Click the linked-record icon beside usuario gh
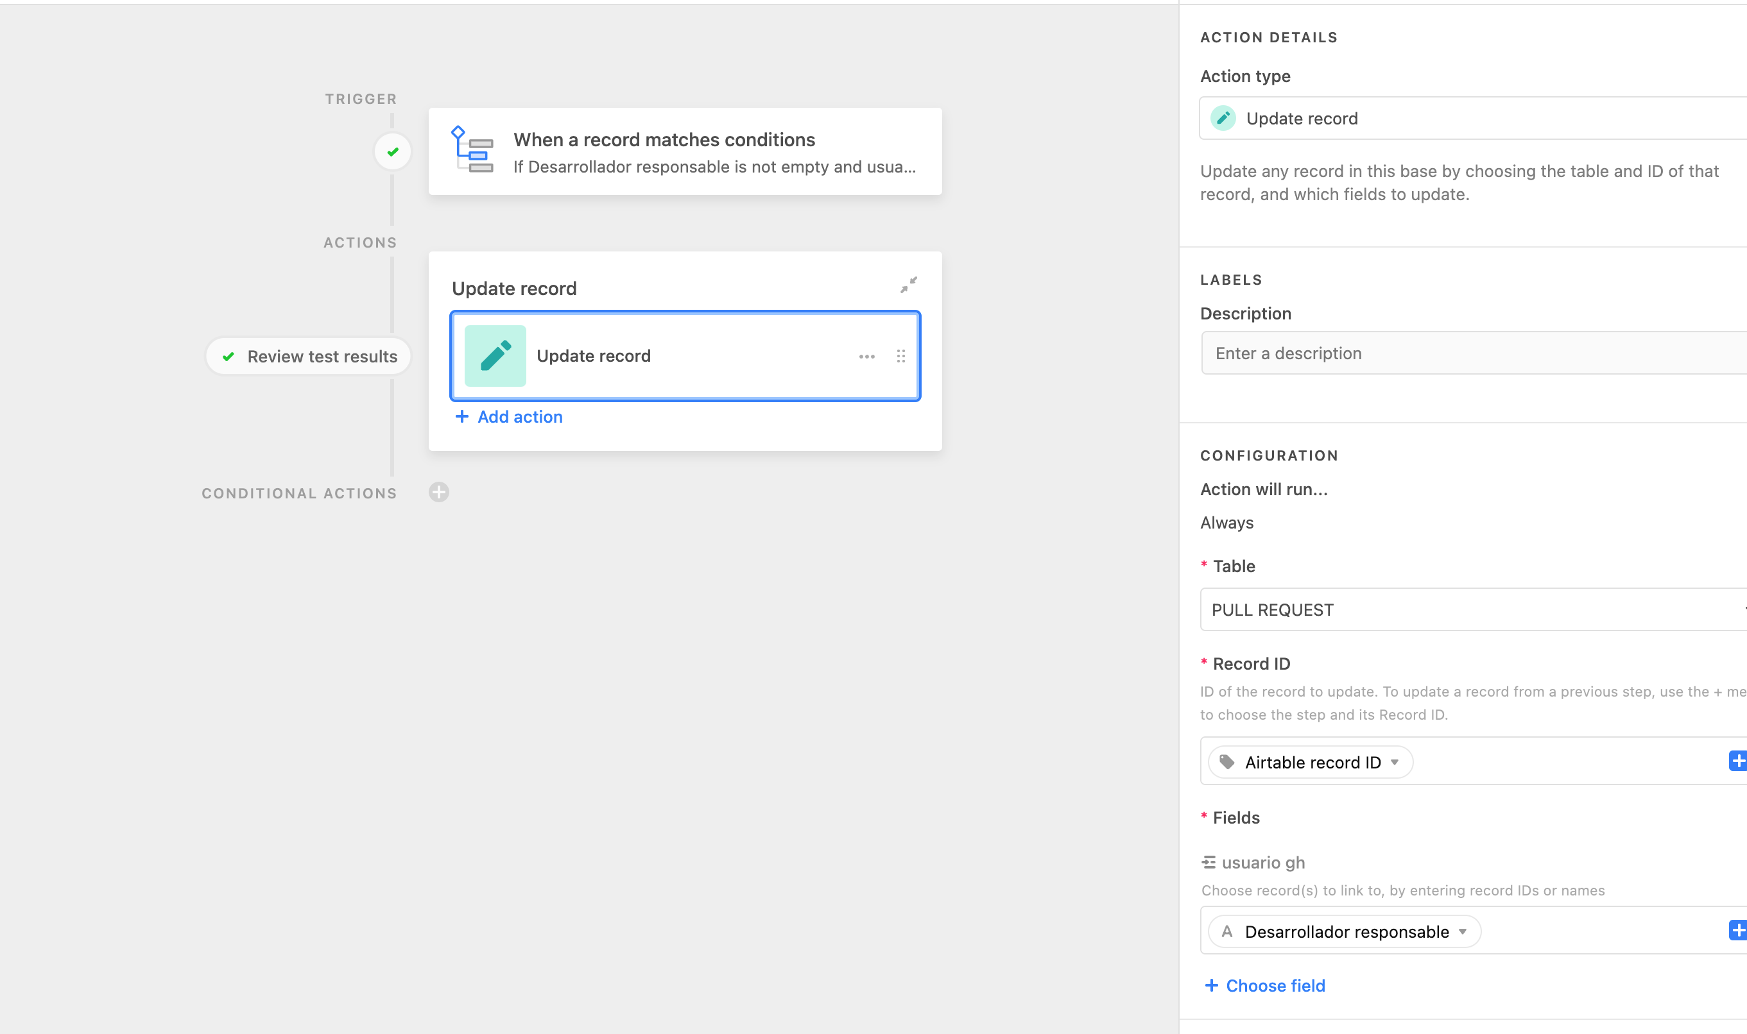This screenshot has width=1747, height=1034. [1208, 863]
